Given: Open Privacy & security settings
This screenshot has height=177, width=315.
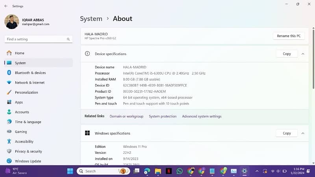Looking at the screenshot, I should 28,151.
